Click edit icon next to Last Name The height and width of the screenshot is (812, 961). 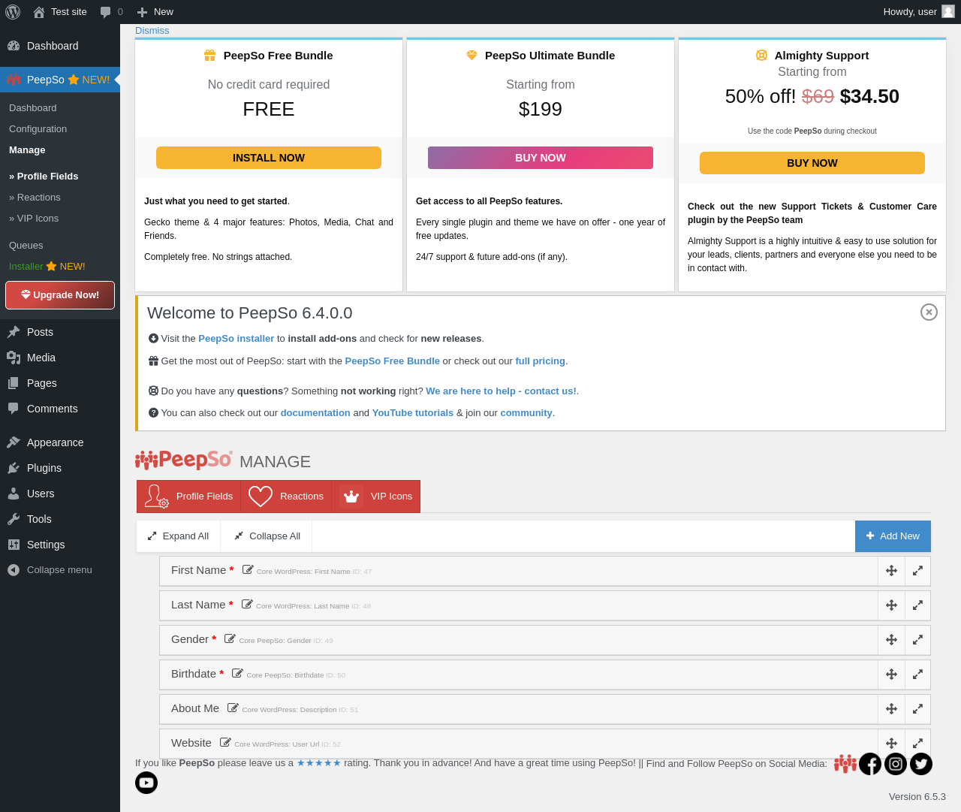coord(247,604)
